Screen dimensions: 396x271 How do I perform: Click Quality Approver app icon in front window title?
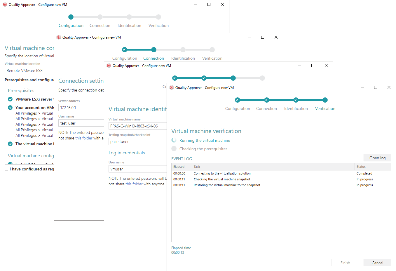[172, 87]
